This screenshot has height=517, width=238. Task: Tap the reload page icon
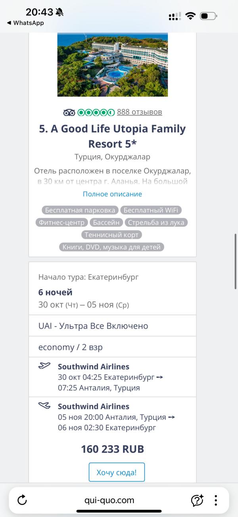(x=22, y=500)
